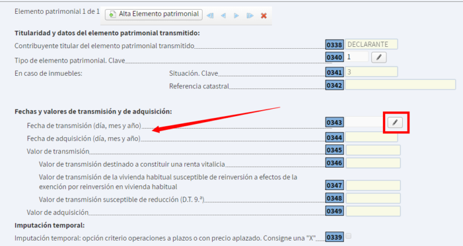Click 'Titularidad y datos del elemento' heading
Screen dimensions: 463x246
pyautogui.click(x=107, y=33)
